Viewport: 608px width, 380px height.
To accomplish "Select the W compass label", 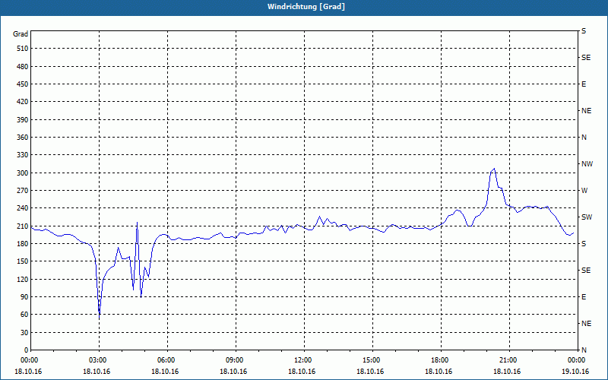I will (584, 191).
